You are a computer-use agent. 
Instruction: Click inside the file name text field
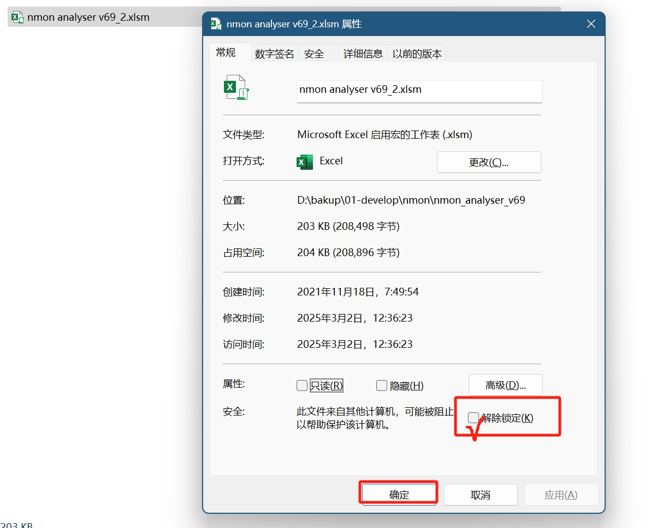419,91
